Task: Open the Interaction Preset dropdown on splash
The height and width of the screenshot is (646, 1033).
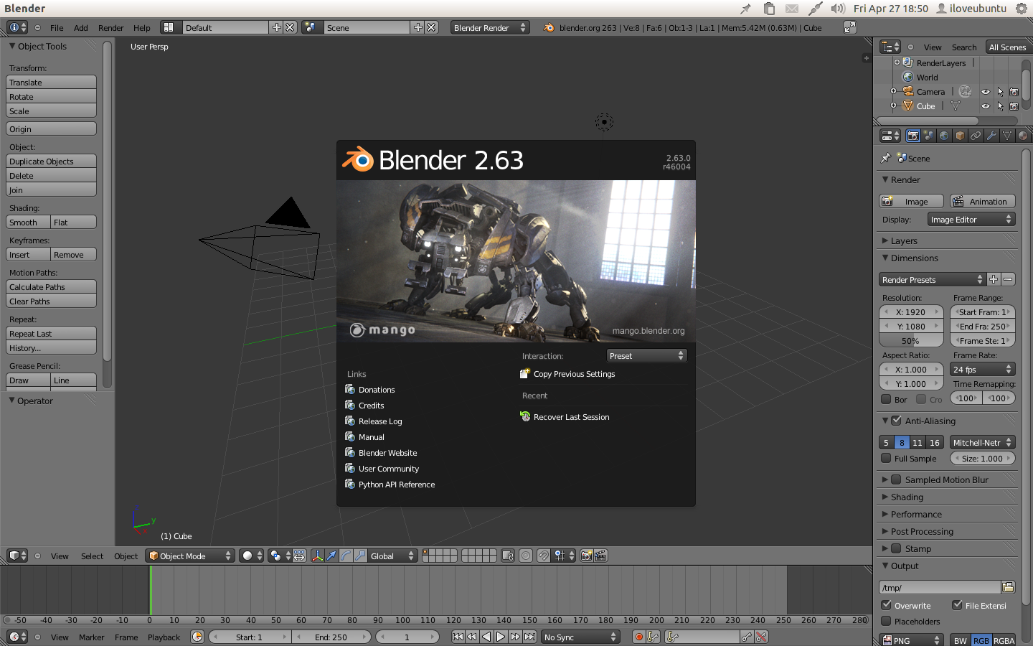Action: (646, 355)
